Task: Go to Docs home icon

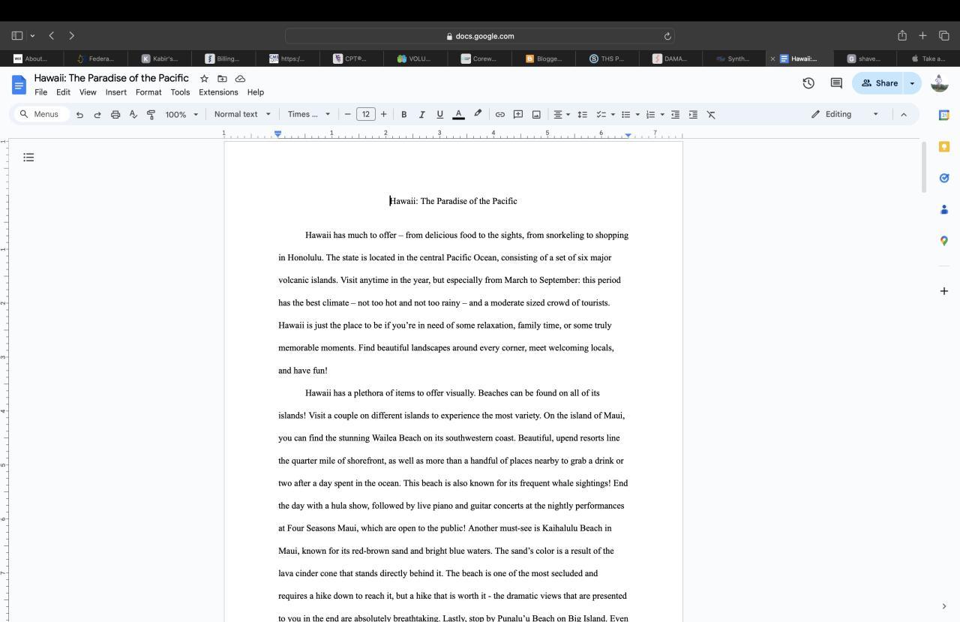Action: click(x=19, y=85)
